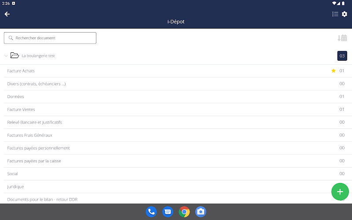Click the 00 count on Social row
352x220 pixels.
[342, 173]
